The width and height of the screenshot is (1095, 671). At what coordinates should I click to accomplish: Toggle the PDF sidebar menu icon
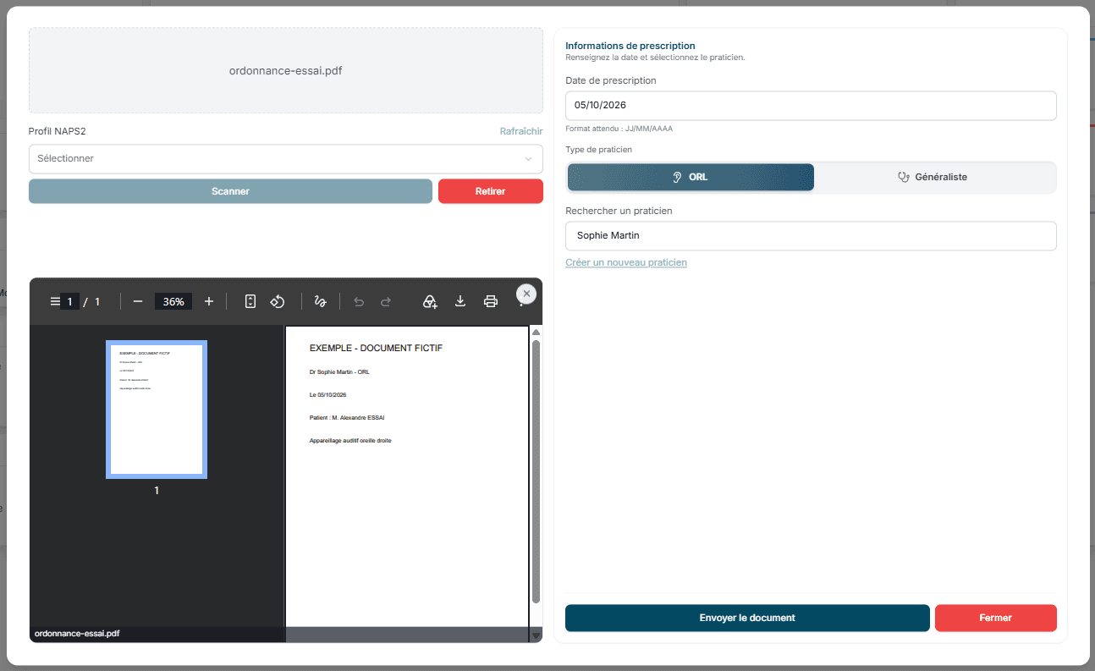[55, 301]
